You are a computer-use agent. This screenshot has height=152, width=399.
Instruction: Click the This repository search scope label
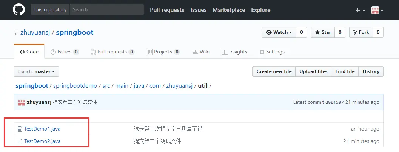[50, 10]
